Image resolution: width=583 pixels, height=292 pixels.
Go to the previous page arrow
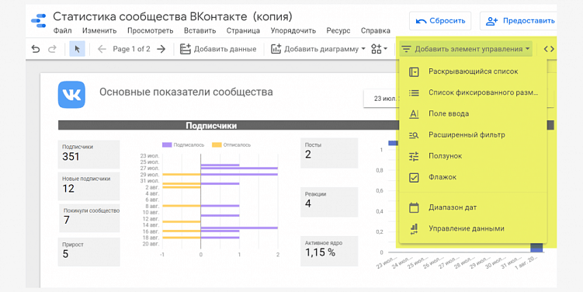click(x=102, y=49)
